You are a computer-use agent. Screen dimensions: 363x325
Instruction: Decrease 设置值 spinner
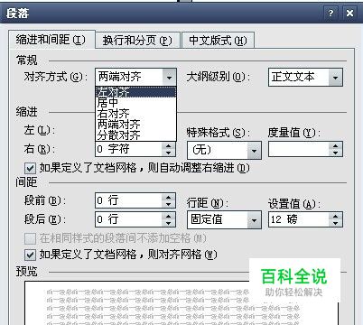click(x=335, y=223)
